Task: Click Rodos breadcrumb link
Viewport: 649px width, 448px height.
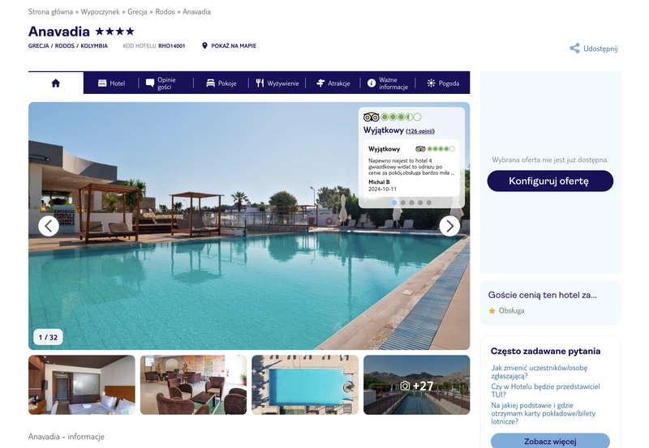Action: coord(165,11)
